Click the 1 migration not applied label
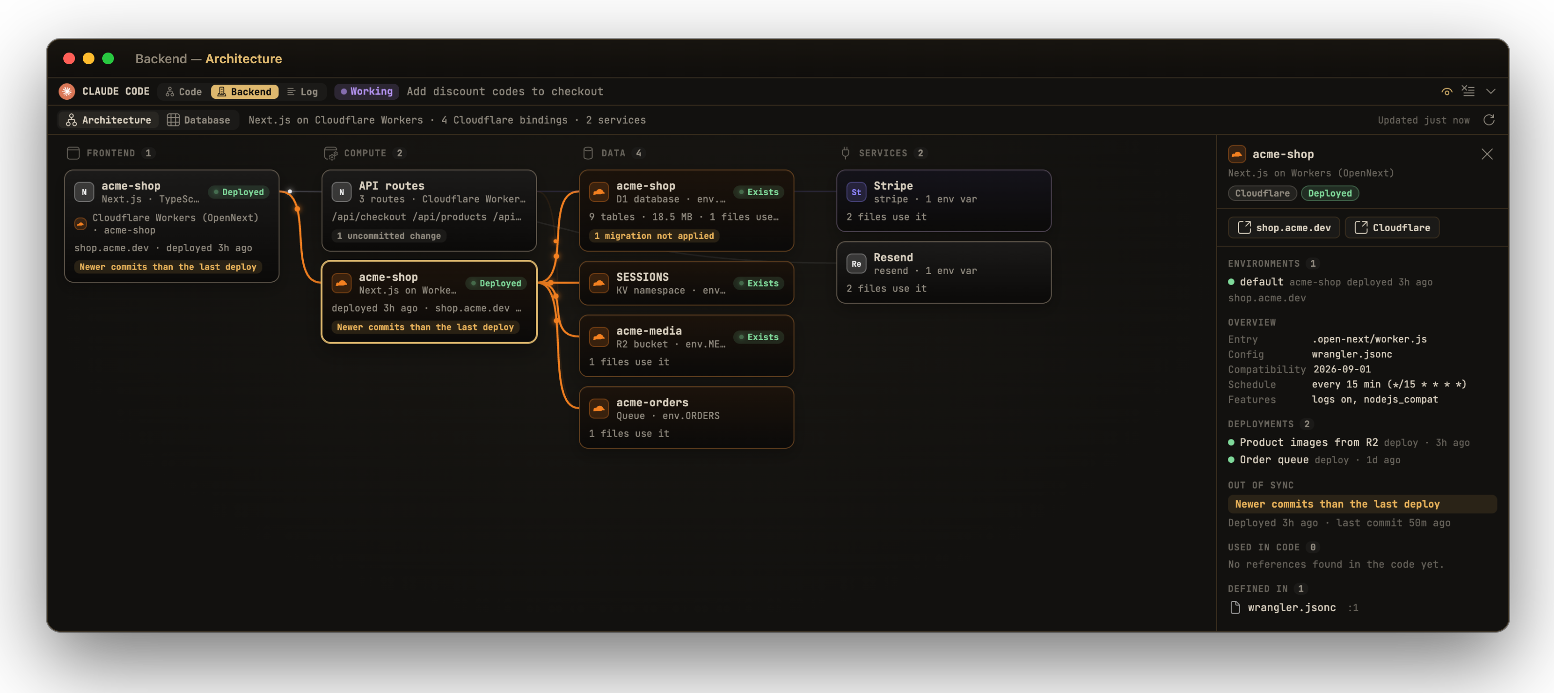 click(x=654, y=236)
